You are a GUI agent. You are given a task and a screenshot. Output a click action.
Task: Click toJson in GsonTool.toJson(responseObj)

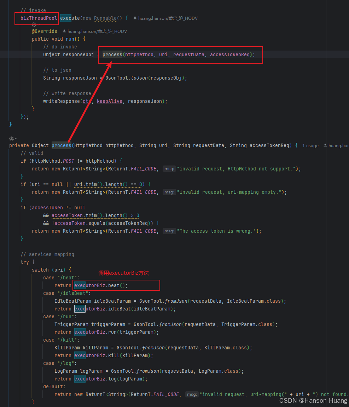[139, 78]
